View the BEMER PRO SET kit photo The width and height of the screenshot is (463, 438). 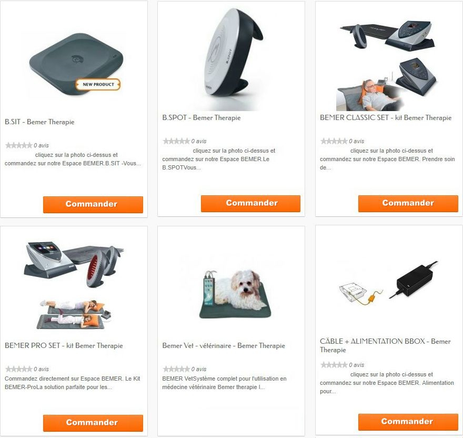(x=74, y=285)
